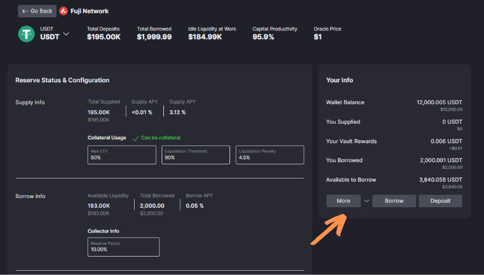Click the Can be collateral label
Viewport: 484px width, 275px height.
(161, 138)
